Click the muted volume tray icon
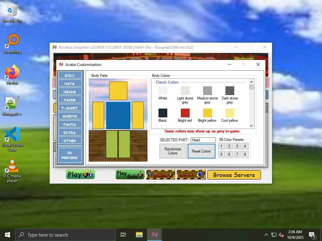 click(281, 235)
